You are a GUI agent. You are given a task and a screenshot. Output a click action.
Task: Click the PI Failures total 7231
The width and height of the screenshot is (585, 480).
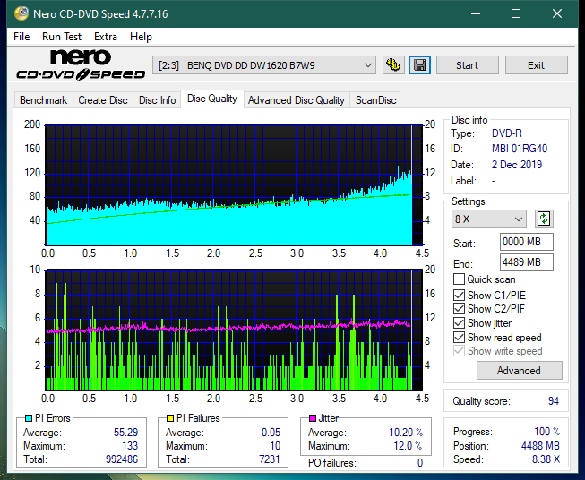tap(270, 459)
